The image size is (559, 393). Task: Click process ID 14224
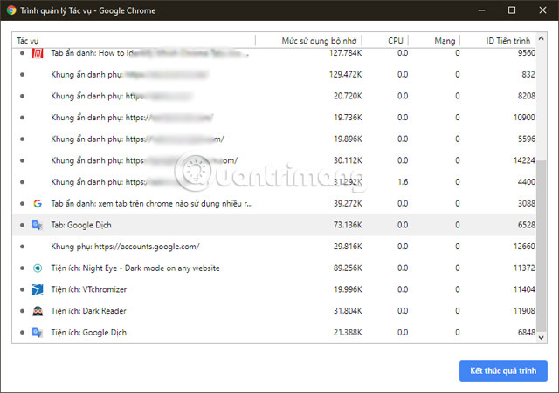[524, 160]
